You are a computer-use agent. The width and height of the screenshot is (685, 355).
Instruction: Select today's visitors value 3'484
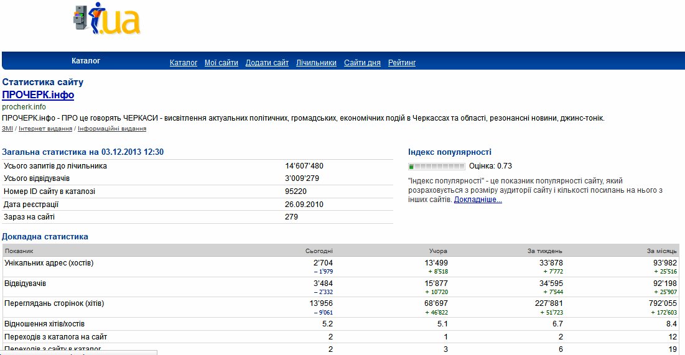(x=323, y=284)
